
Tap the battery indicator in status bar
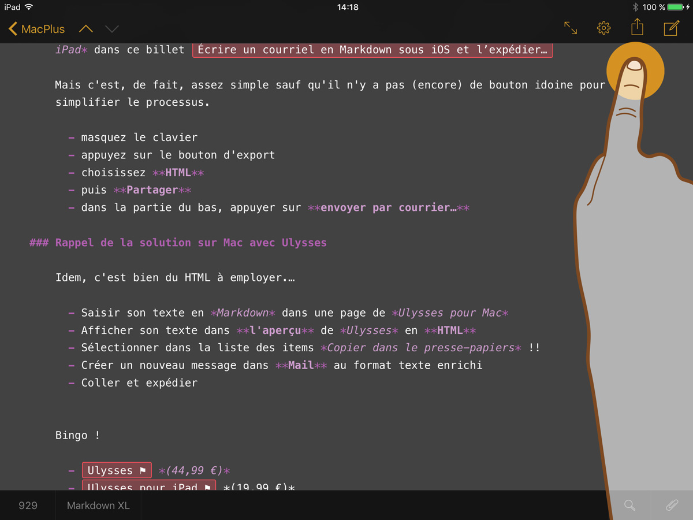pyautogui.click(x=675, y=7)
